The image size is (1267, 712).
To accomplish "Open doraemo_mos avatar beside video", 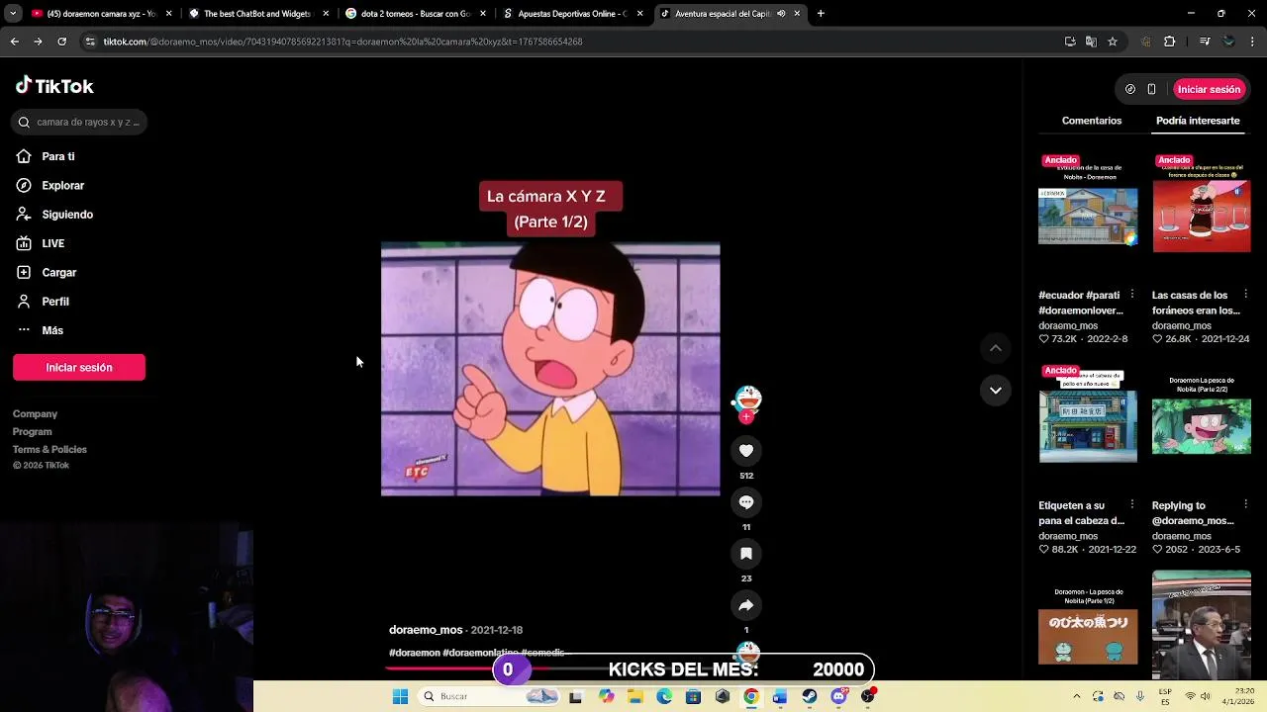I will point(747,399).
